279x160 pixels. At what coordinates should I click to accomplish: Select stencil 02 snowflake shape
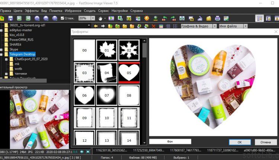click(x=129, y=50)
